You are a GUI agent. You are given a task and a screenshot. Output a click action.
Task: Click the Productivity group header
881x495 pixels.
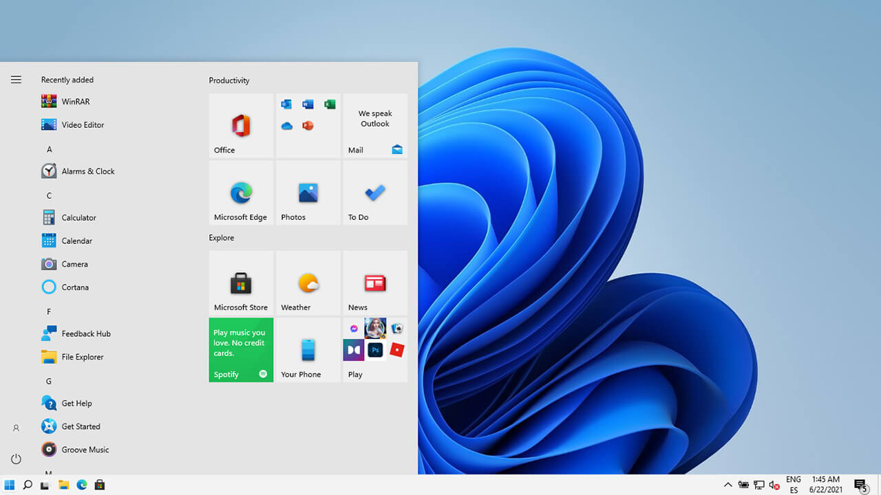click(229, 80)
